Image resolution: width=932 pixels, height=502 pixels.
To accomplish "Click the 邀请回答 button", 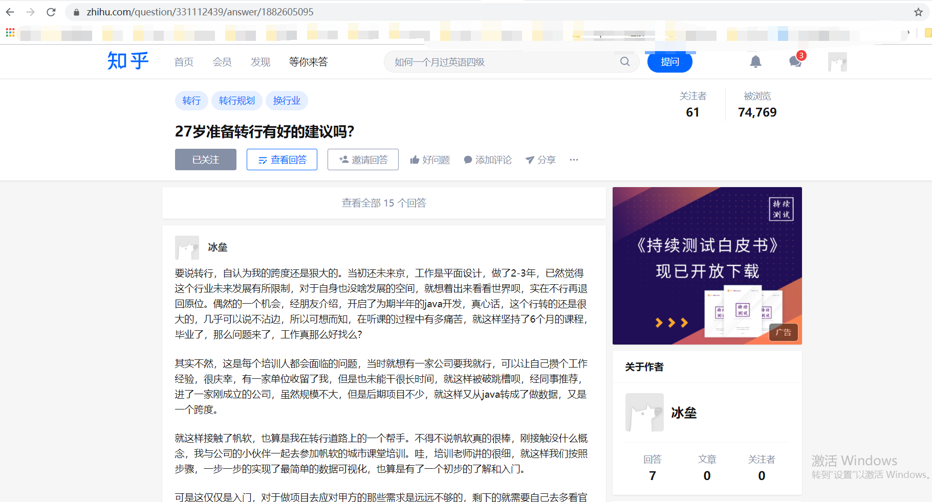I will [363, 159].
